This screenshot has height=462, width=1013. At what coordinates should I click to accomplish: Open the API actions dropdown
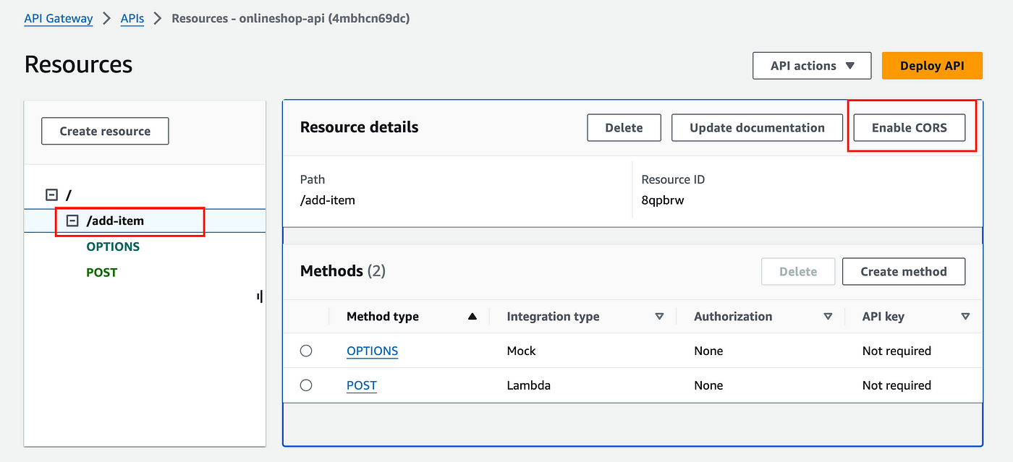pos(812,66)
